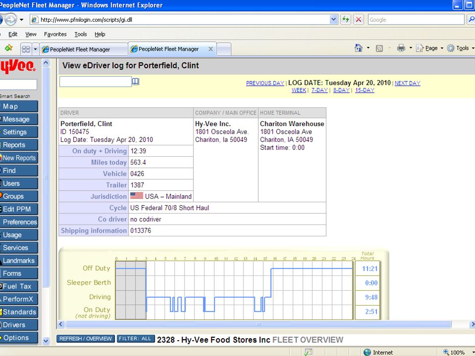The width and height of the screenshot is (475, 356).
Task: Click the REFRESH / OVERVIEW button
Action: pos(86,338)
